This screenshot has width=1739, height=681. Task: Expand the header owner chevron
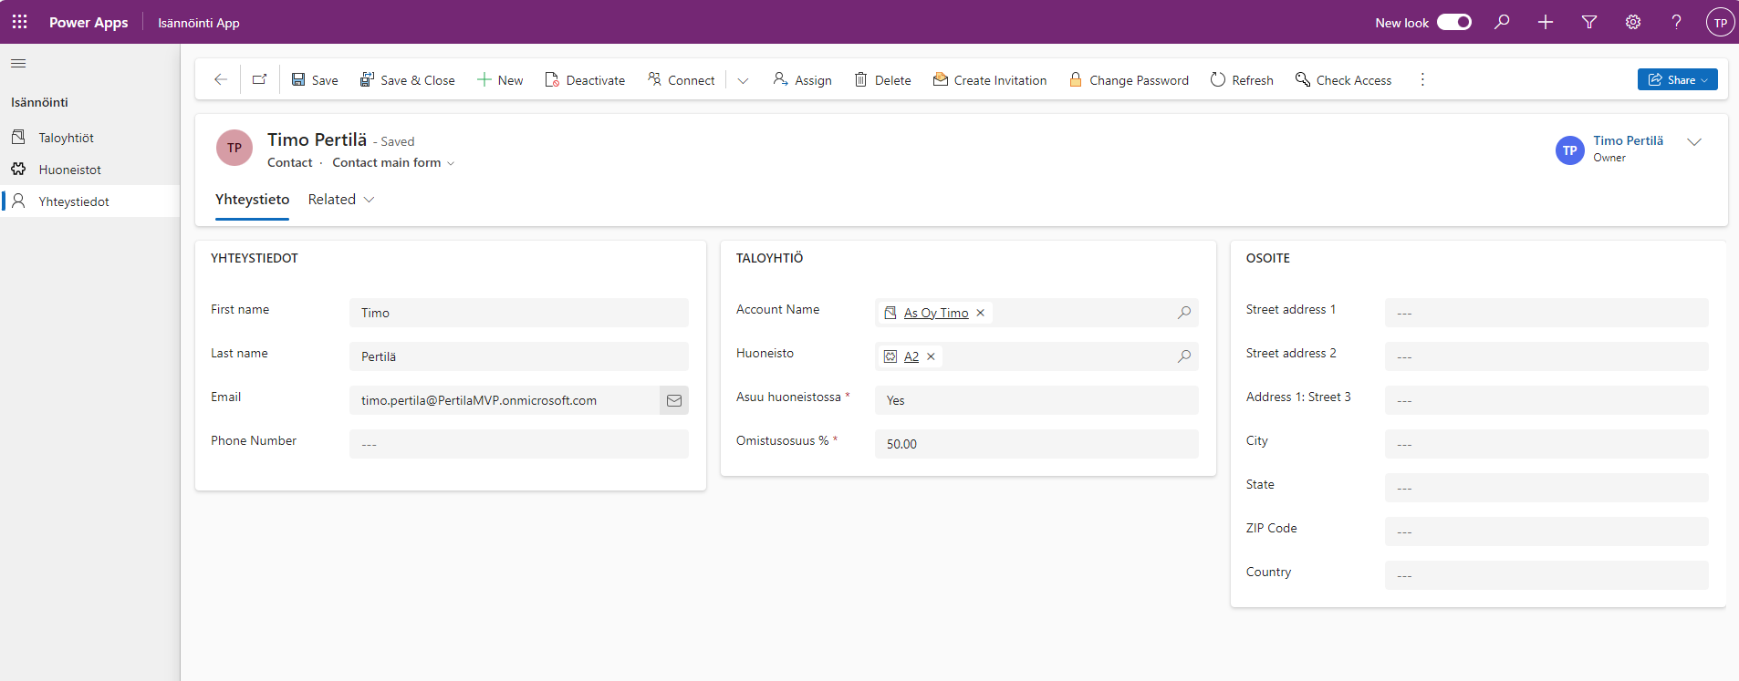click(1694, 142)
